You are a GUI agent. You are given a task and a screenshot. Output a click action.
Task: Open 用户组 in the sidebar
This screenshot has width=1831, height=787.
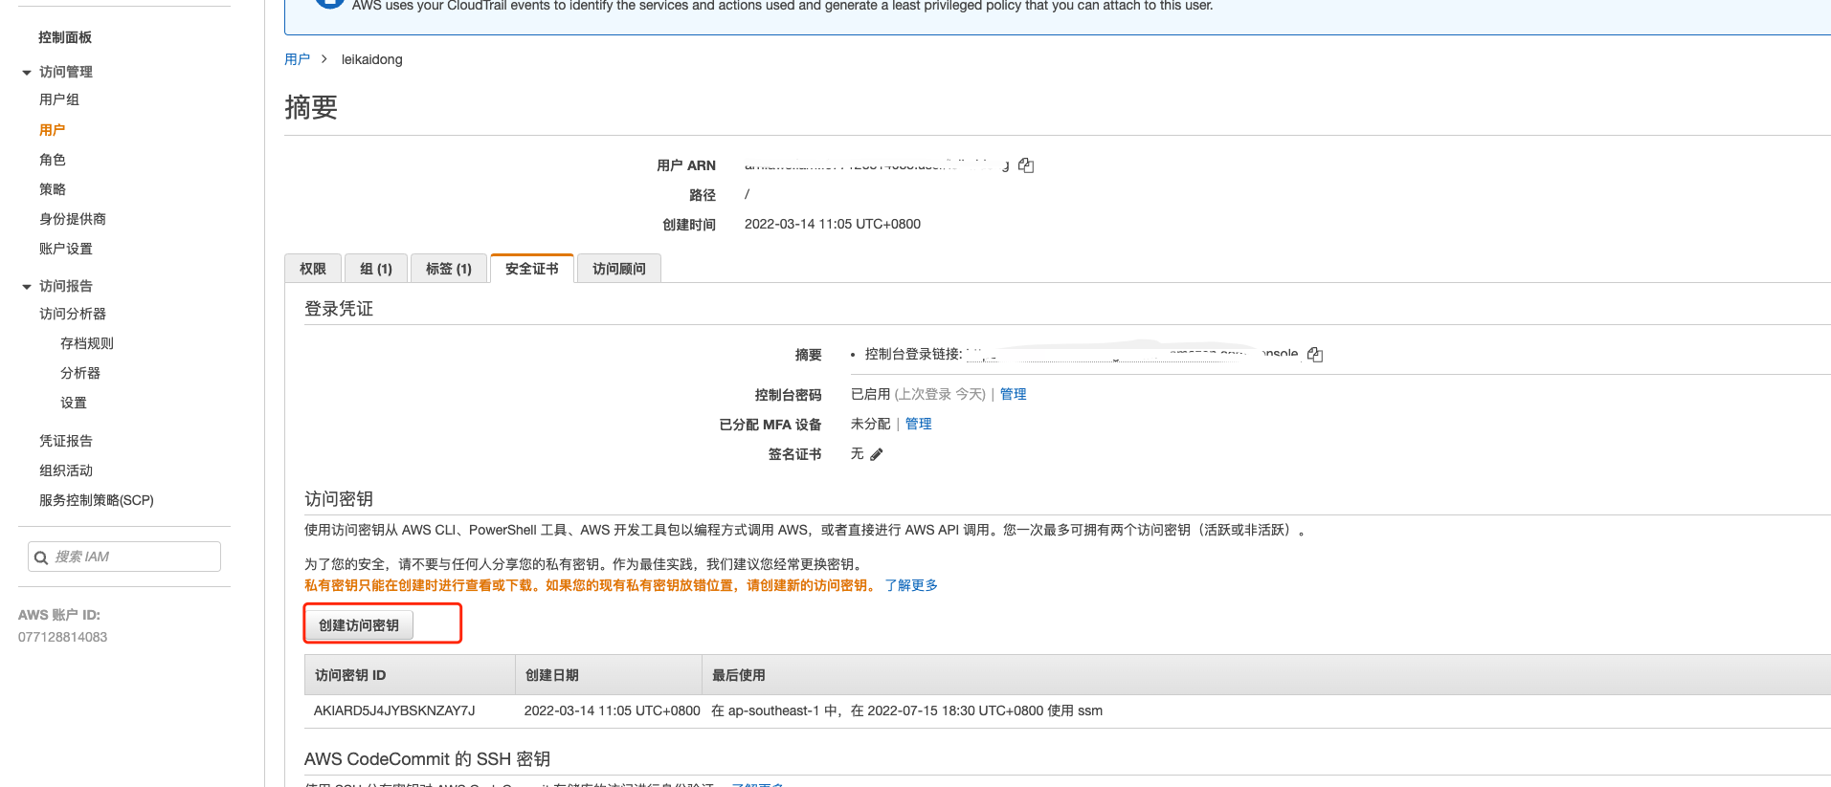click(59, 99)
